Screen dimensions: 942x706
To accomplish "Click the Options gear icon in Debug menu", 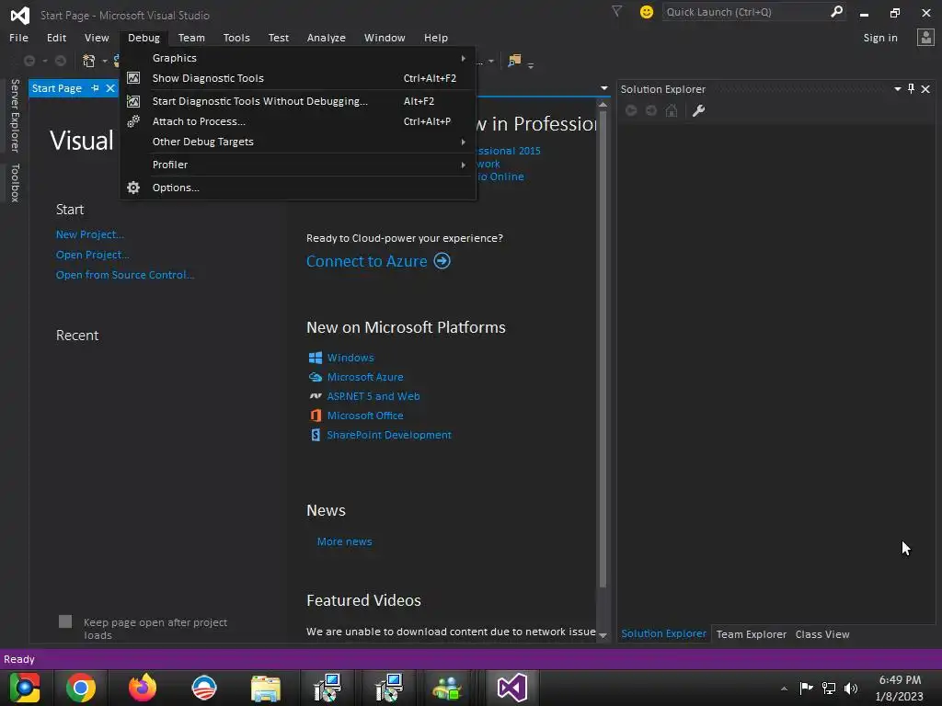I will click(x=133, y=188).
